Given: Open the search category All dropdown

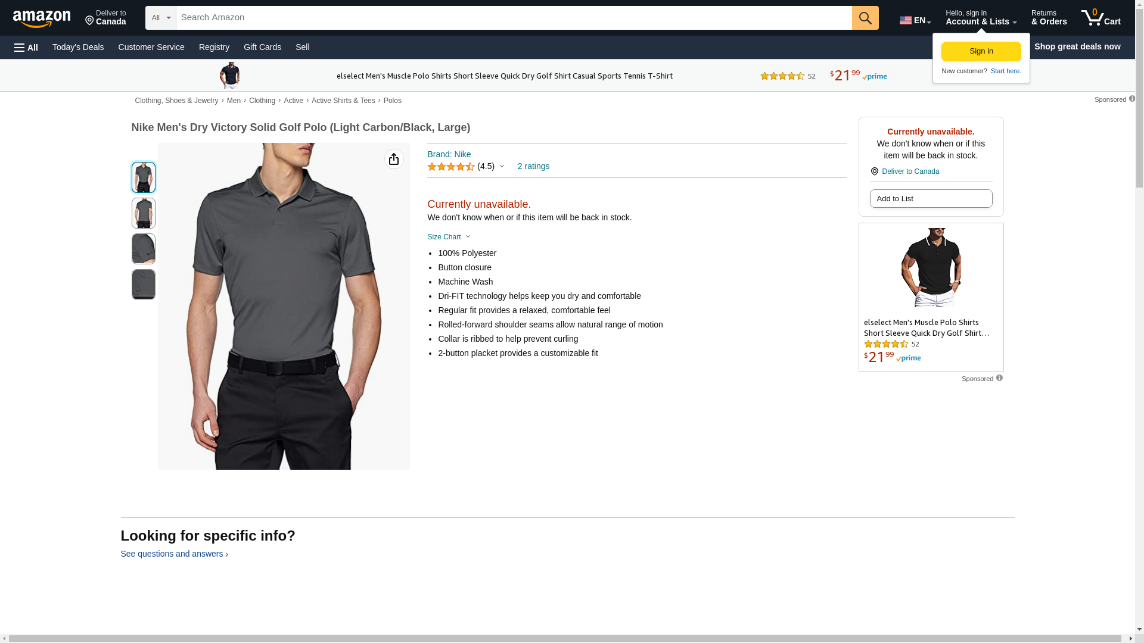Looking at the screenshot, I should [x=160, y=18].
